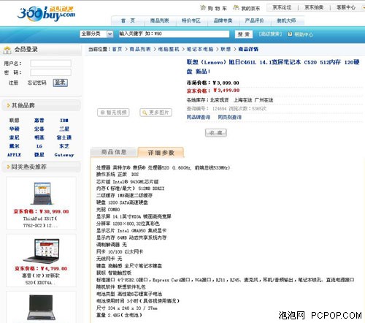This screenshot has height=323, width=365.
Task: Select the 商品列表 navigation tab
Action: pyautogui.click(x=159, y=20)
